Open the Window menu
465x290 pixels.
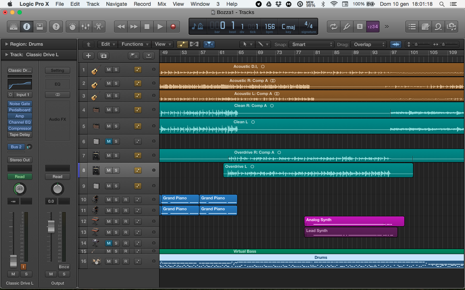tap(200, 4)
